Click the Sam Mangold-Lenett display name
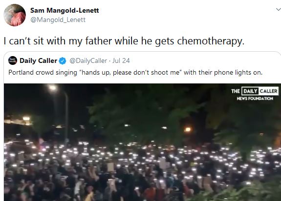 (x=65, y=10)
